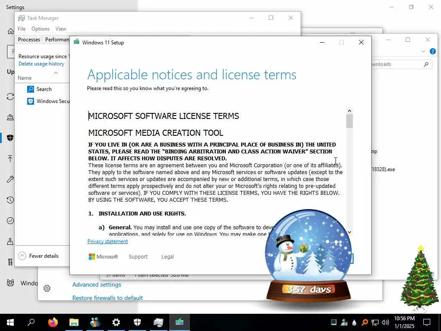The width and height of the screenshot is (441, 331).
Task: Select the file ending 18328).exe in Explorer
Action: coord(383,169)
